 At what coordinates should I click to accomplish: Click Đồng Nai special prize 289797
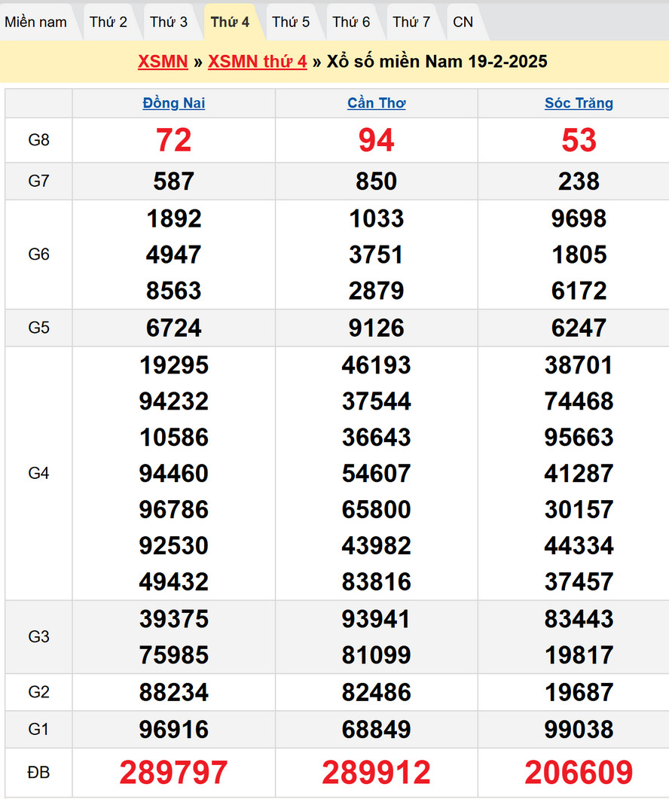174,773
